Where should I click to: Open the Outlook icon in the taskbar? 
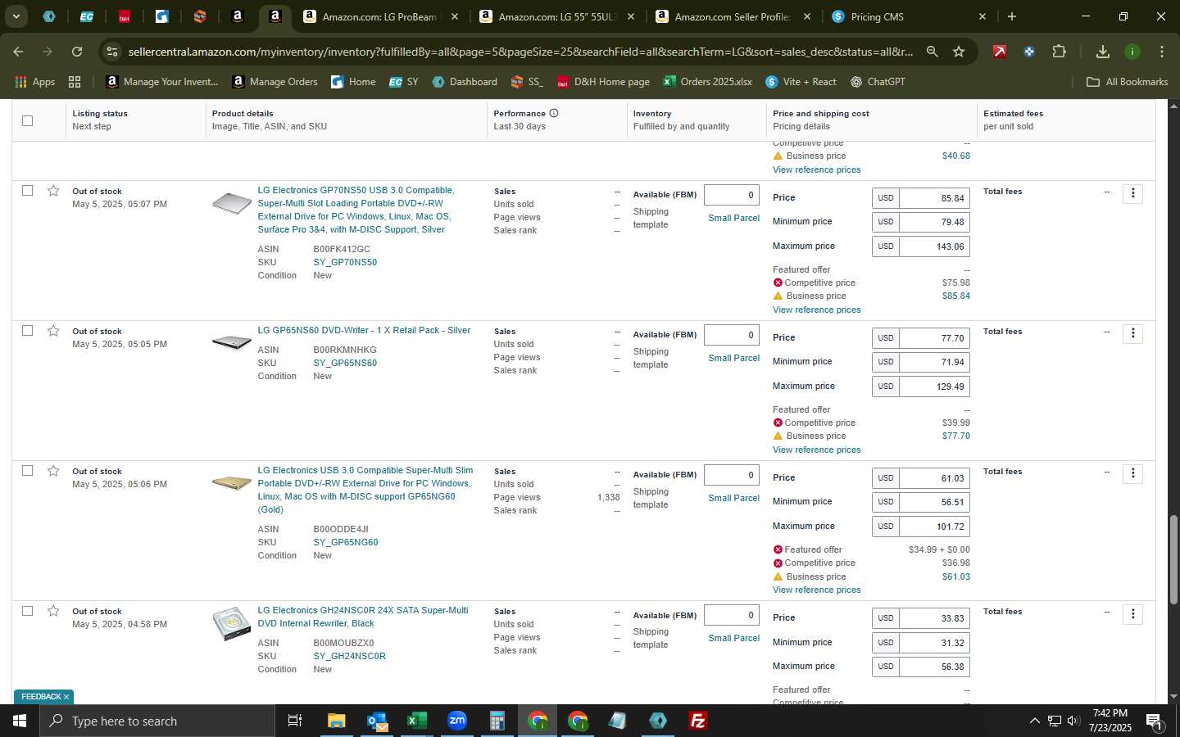(x=377, y=721)
